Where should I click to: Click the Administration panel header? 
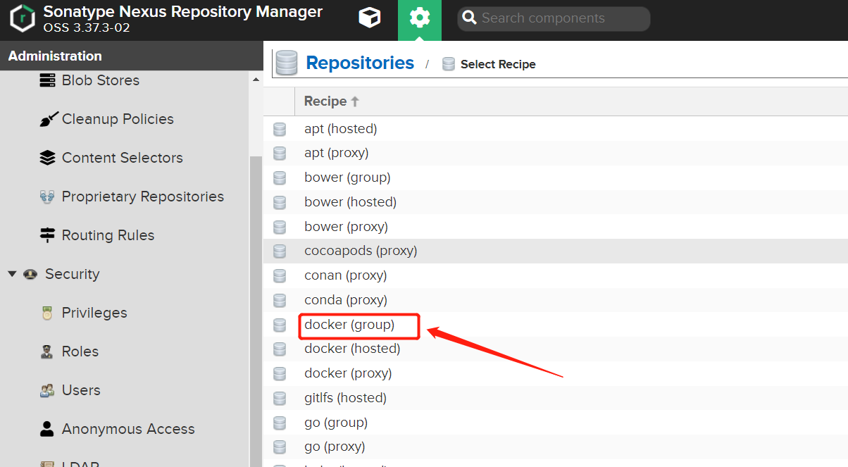(131, 56)
